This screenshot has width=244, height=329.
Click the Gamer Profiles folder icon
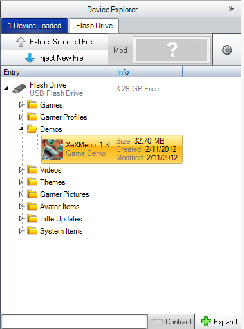32,117
